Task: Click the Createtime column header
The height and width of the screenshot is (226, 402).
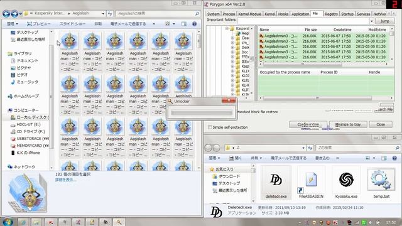Action: [342, 30]
